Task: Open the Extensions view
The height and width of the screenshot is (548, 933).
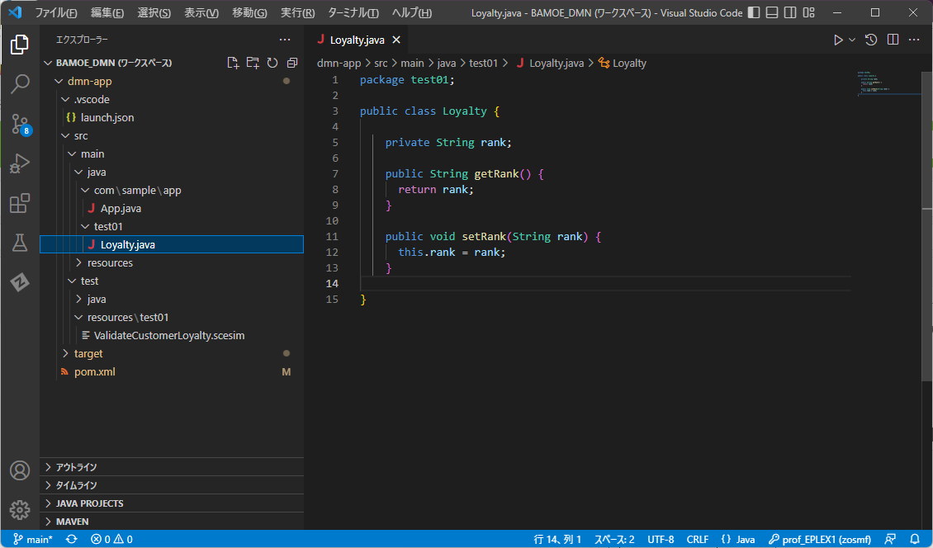Action: point(20,204)
